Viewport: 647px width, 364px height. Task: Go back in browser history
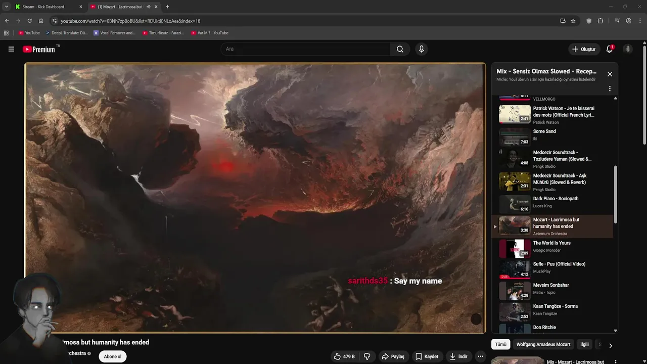(x=7, y=21)
